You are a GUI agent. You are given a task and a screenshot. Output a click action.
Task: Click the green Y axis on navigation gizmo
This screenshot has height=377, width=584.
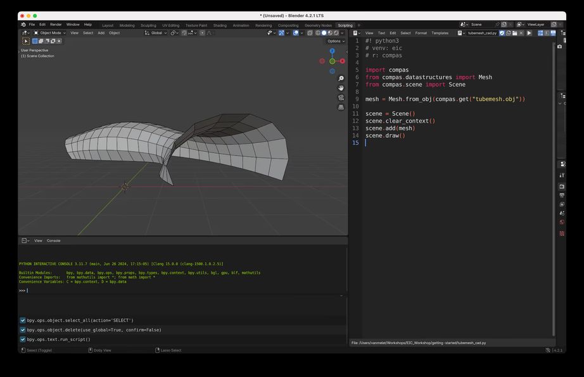point(333,61)
